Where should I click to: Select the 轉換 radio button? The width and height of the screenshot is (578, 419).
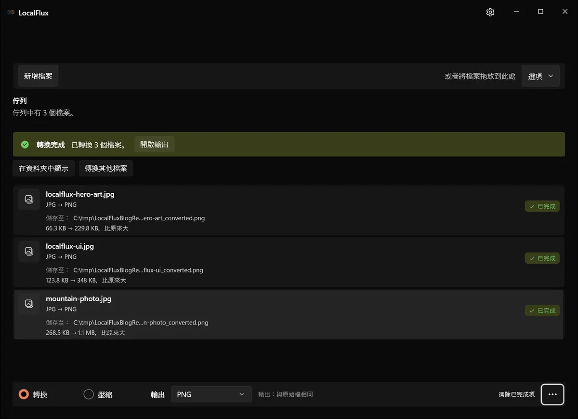[24, 394]
